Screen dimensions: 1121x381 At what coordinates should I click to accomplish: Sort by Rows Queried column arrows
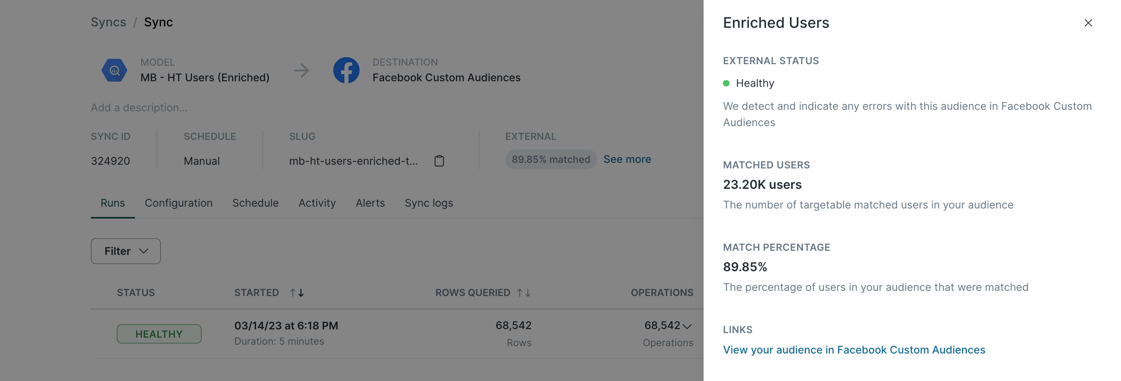click(524, 293)
